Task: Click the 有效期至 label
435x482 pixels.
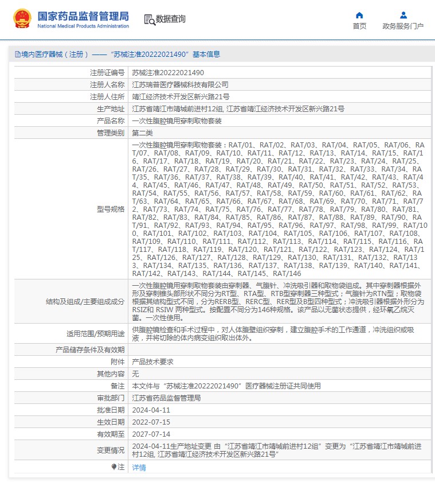Action: click(111, 434)
